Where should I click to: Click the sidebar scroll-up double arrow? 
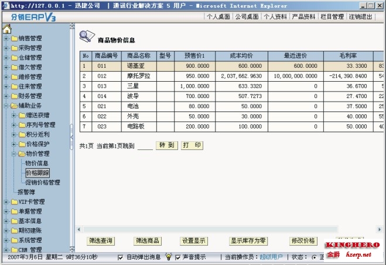click(x=72, y=26)
